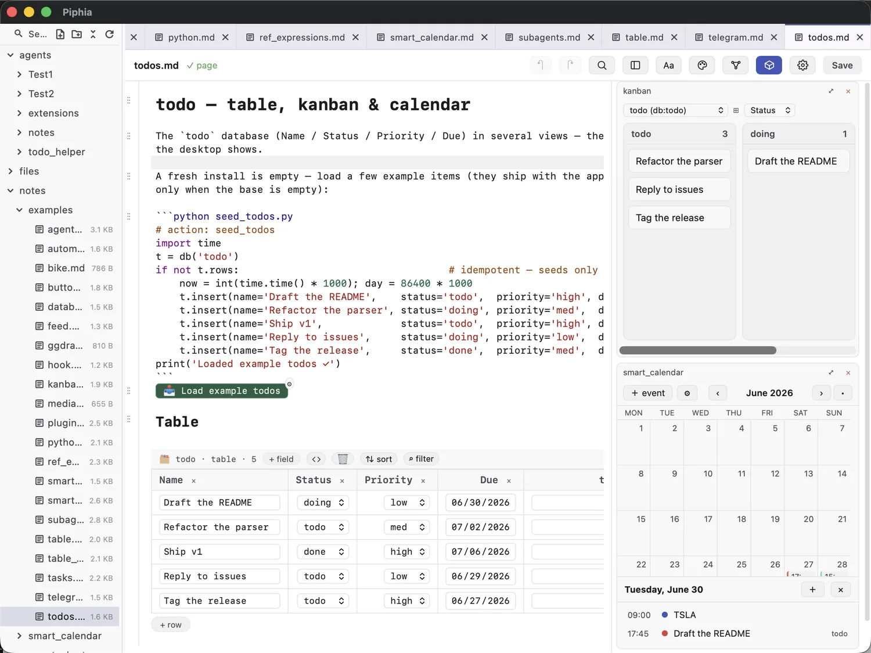The width and height of the screenshot is (871, 653).
Task: Click the new folder icon in sidebar
Action: pos(77,34)
